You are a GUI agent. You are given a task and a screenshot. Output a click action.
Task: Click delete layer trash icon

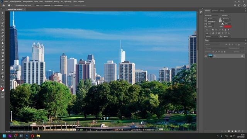243,131
